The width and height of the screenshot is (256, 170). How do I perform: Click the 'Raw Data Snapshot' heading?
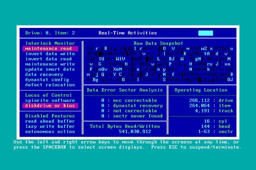[158, 43]
